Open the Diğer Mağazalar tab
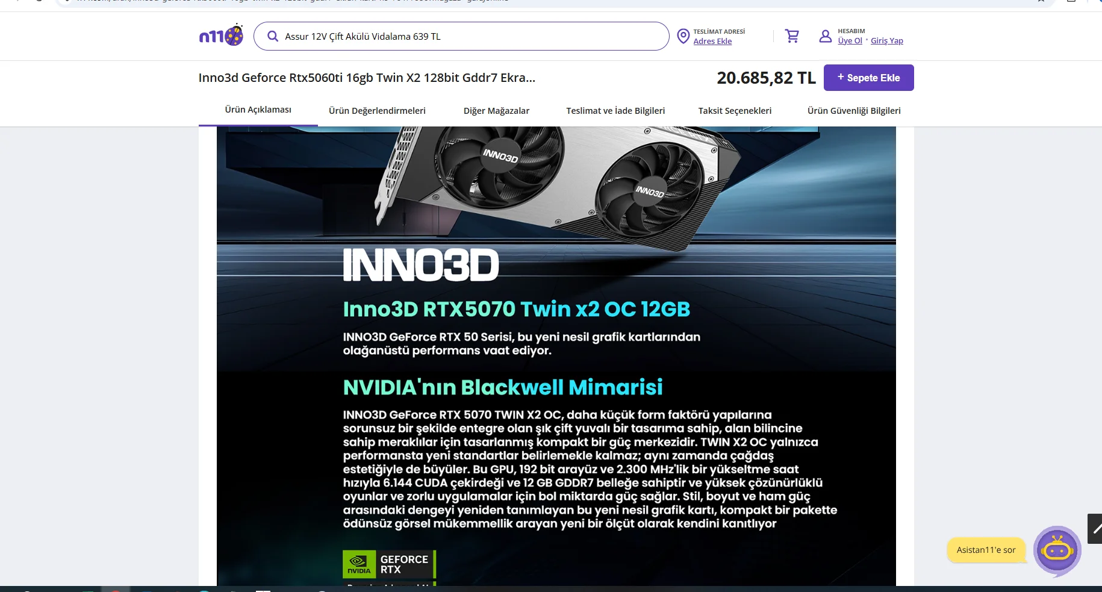The height and width of the screenshot is (592, 1102). tap(496, 111)
